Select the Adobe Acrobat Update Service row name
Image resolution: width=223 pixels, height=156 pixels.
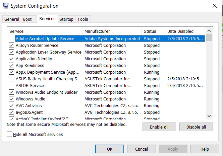45,38
